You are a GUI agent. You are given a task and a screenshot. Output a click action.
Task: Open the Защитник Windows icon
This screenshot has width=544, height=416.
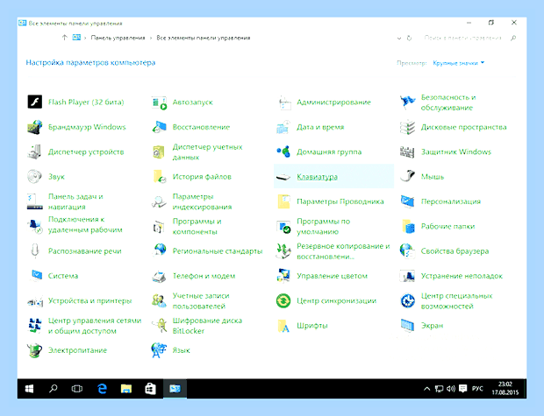pos(407,152)
